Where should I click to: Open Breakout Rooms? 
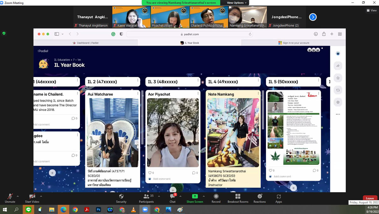point(238,196)
